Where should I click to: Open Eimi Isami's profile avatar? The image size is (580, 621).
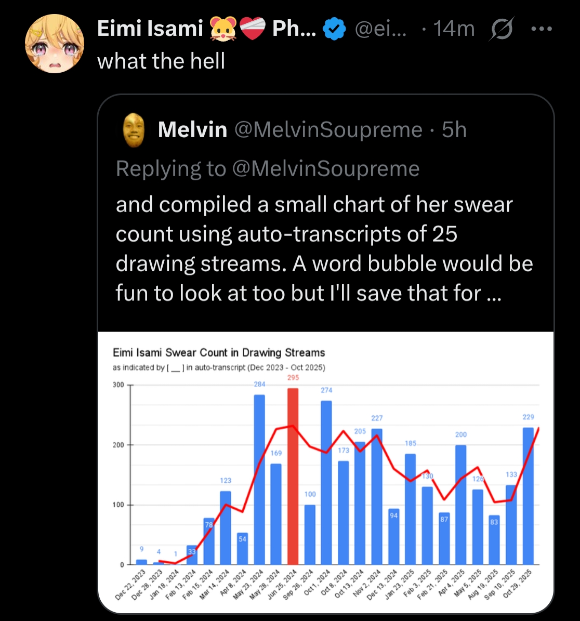click(x=55, y=44)
